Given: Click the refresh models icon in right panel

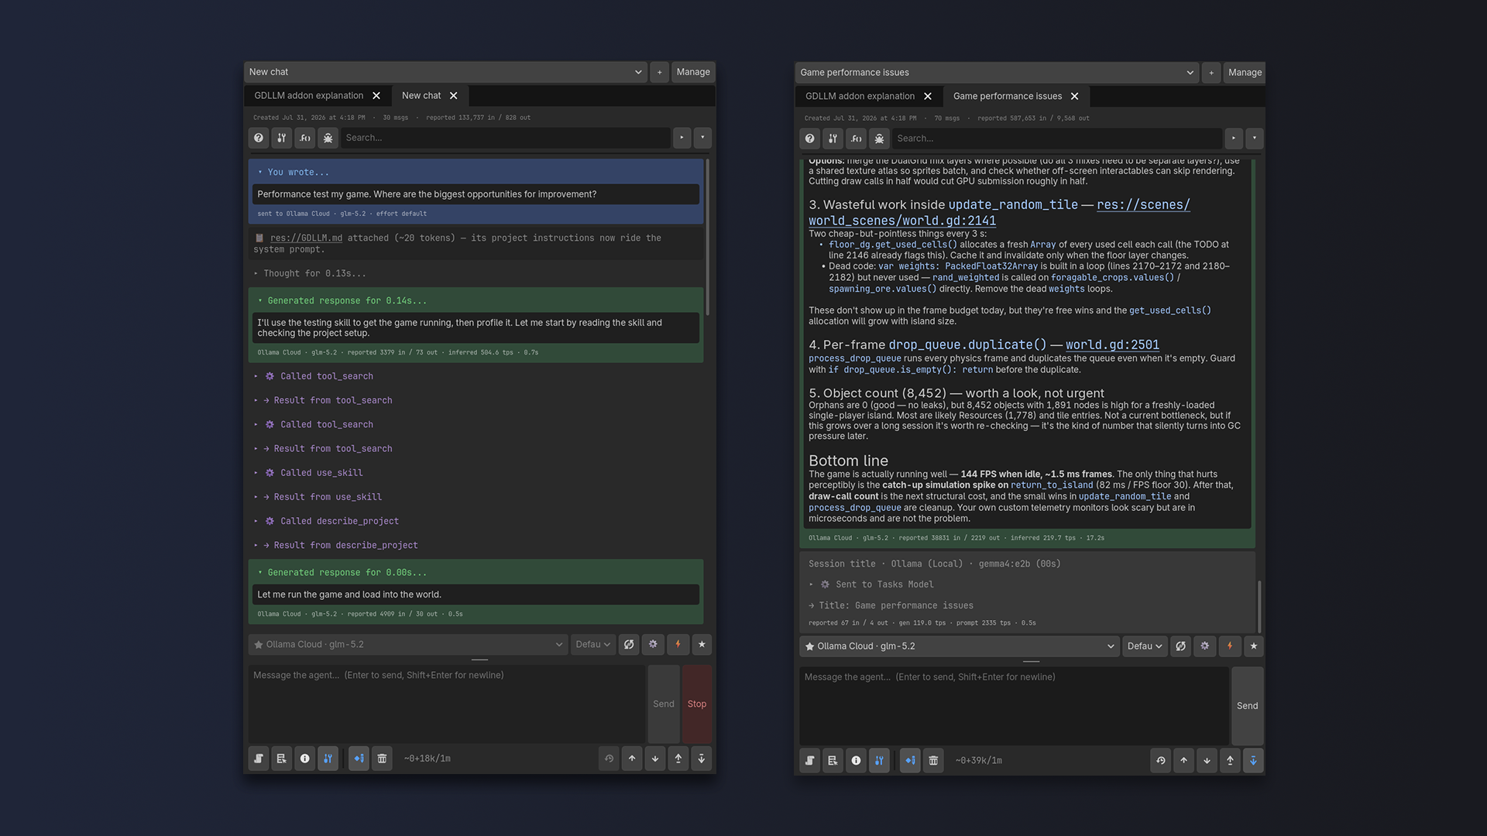Looking at the screenshot, I should (x=1180, y=646).
